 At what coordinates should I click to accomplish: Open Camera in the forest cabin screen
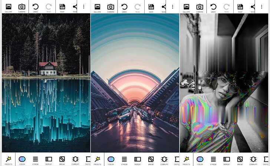[22, 8]
